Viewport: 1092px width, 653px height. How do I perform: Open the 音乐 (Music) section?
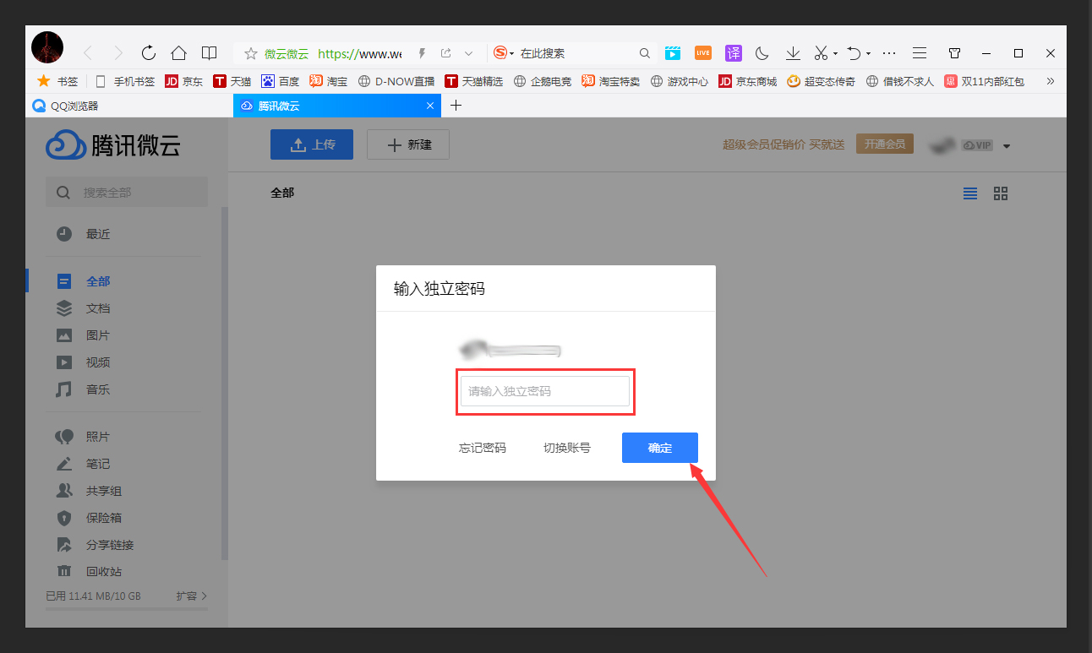(97, 389)
